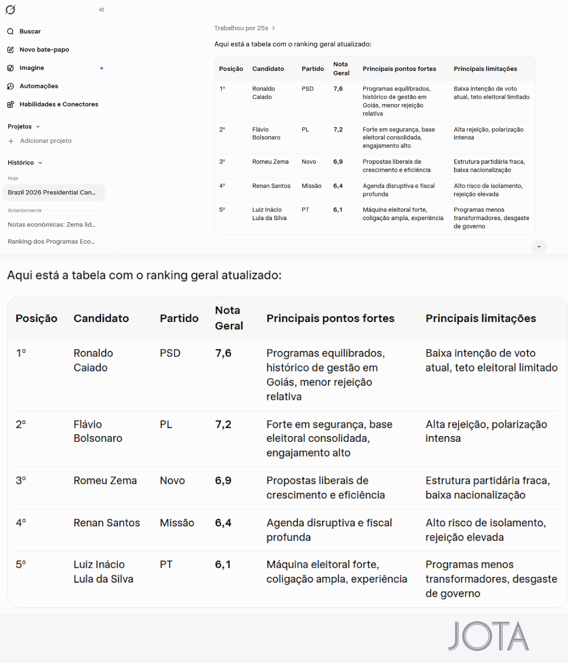Click the Novo bate-papo pencil icon

11,50
